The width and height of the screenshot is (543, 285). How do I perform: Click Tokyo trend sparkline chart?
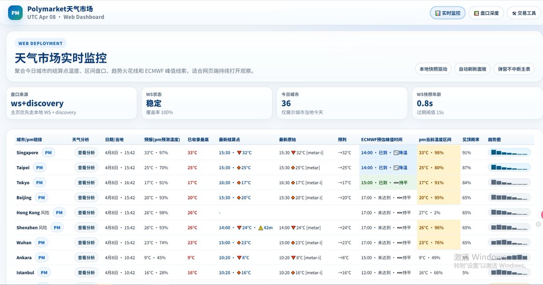click(509, 183)
